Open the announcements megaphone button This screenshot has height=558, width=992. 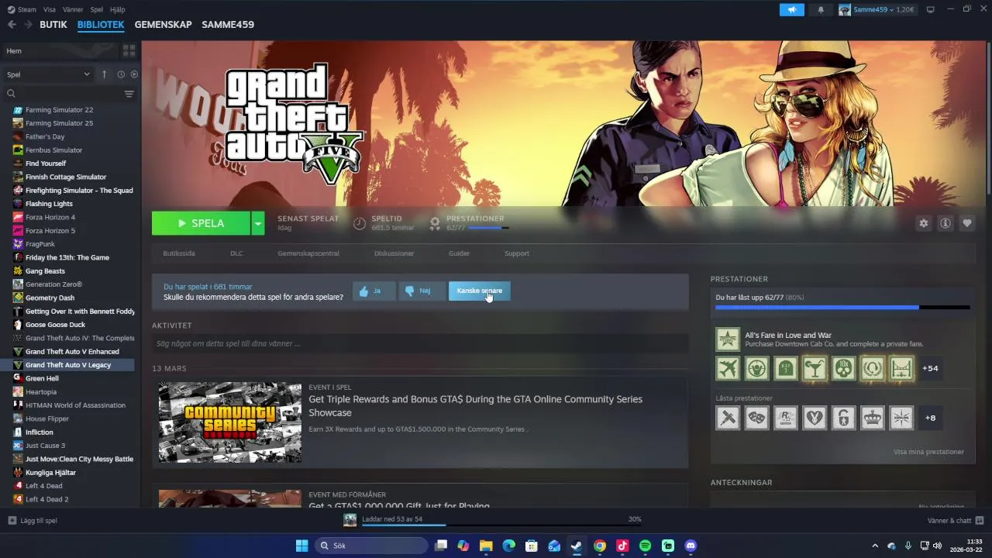click(792, 9)
